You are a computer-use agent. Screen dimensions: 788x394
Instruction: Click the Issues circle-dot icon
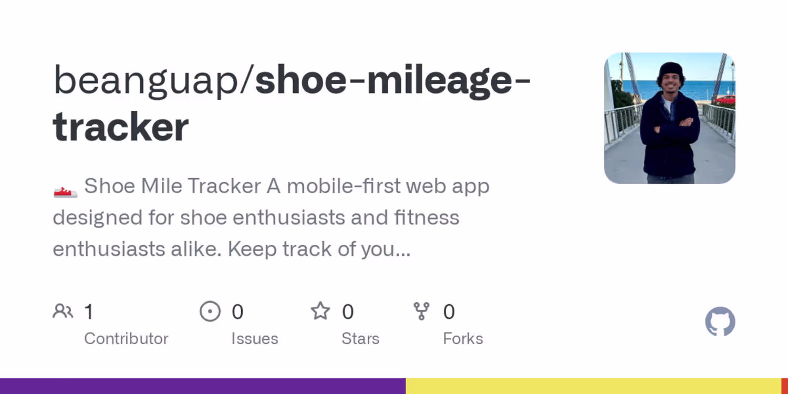click(x=210, y=312)
